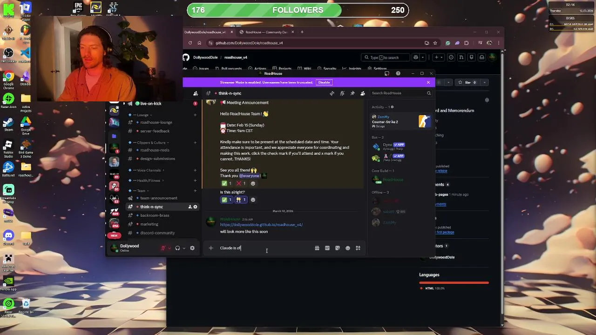This screenshot has width=596, height=335.
Task: Open roadhouse-reels channel
Action: [x=155, y=150]
